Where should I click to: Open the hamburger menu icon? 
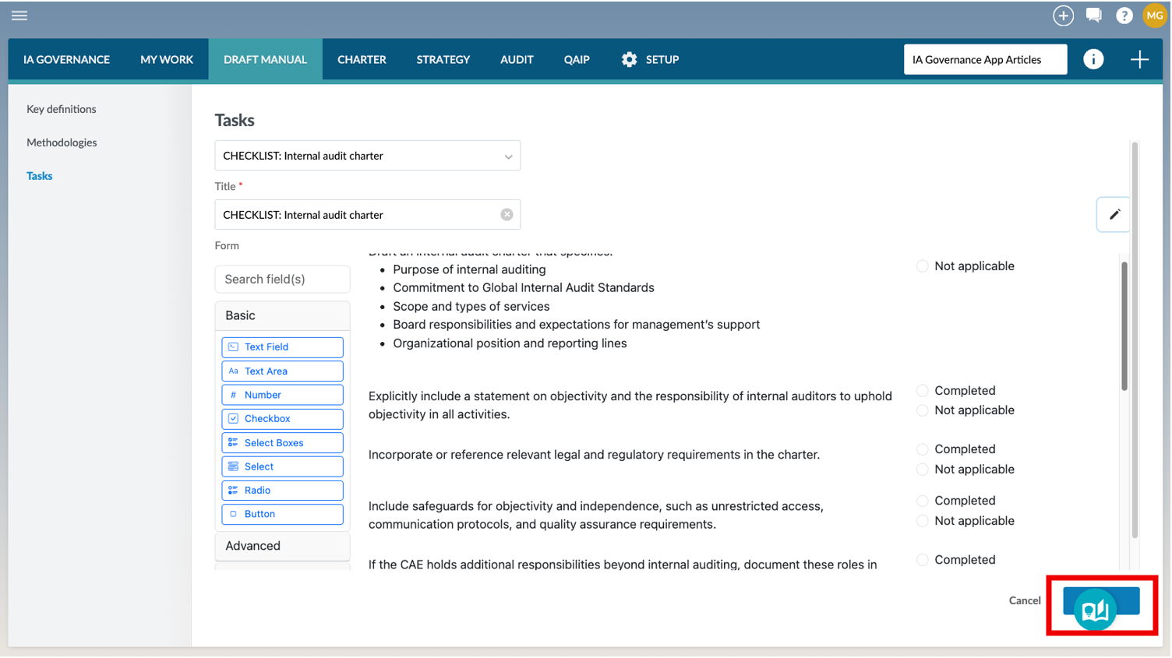click(x=19, y=16)
